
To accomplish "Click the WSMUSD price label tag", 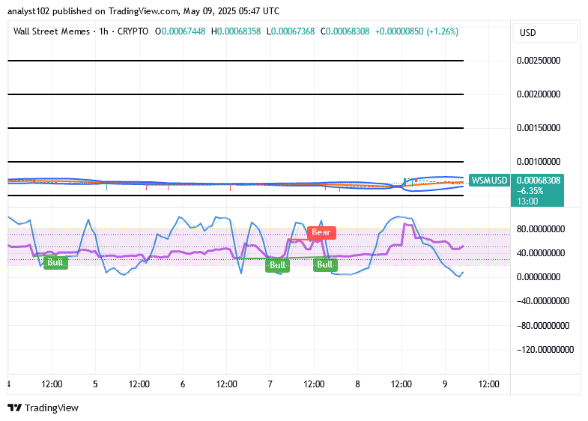I will click(x=489, y=181).
